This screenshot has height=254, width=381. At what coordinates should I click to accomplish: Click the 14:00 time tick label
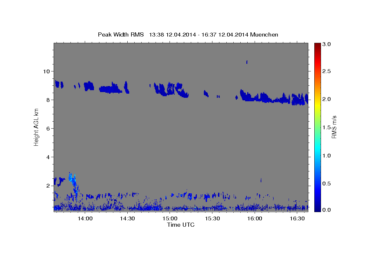pos(85,218)
